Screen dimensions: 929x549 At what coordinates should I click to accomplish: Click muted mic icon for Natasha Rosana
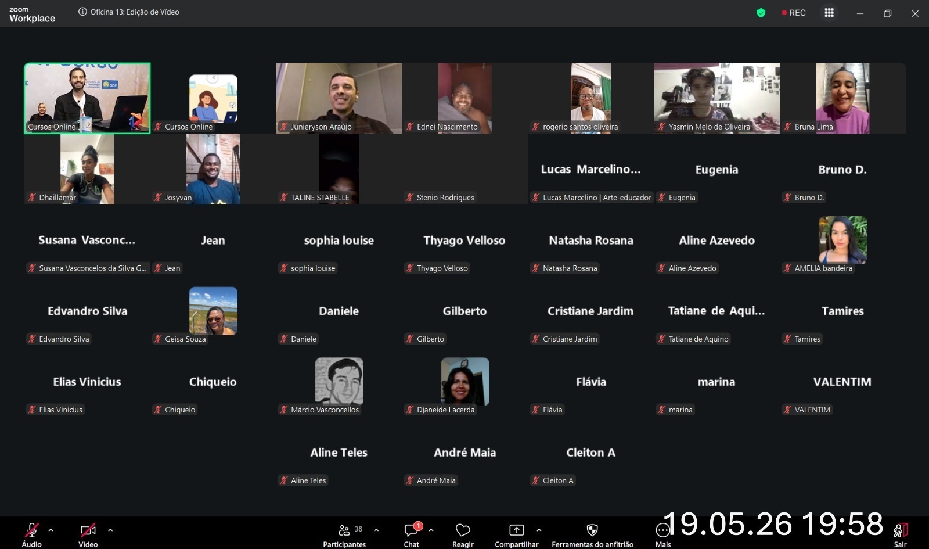[x=536, y=268]
